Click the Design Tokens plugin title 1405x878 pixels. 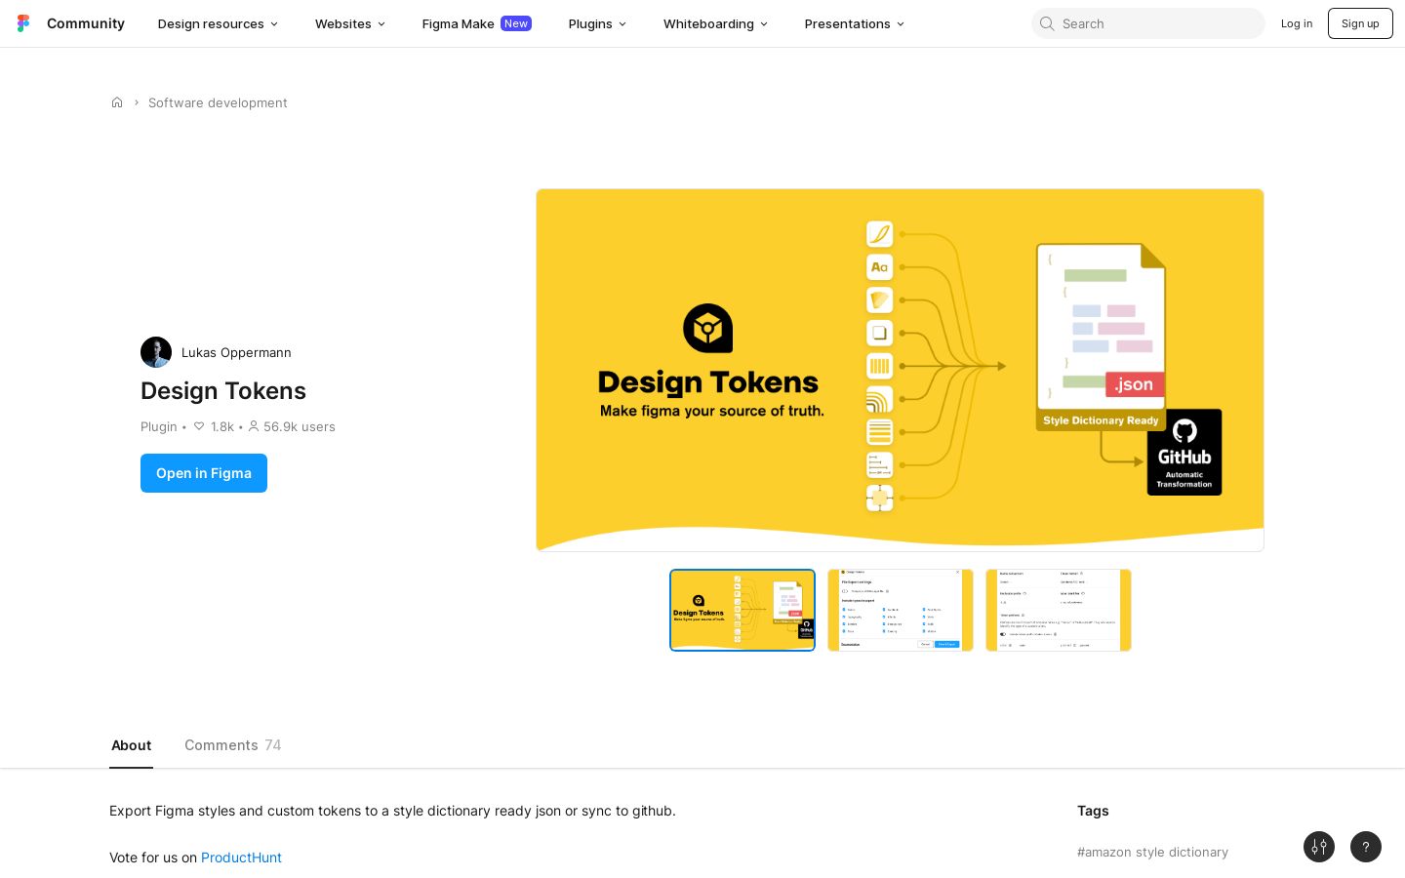223,391
